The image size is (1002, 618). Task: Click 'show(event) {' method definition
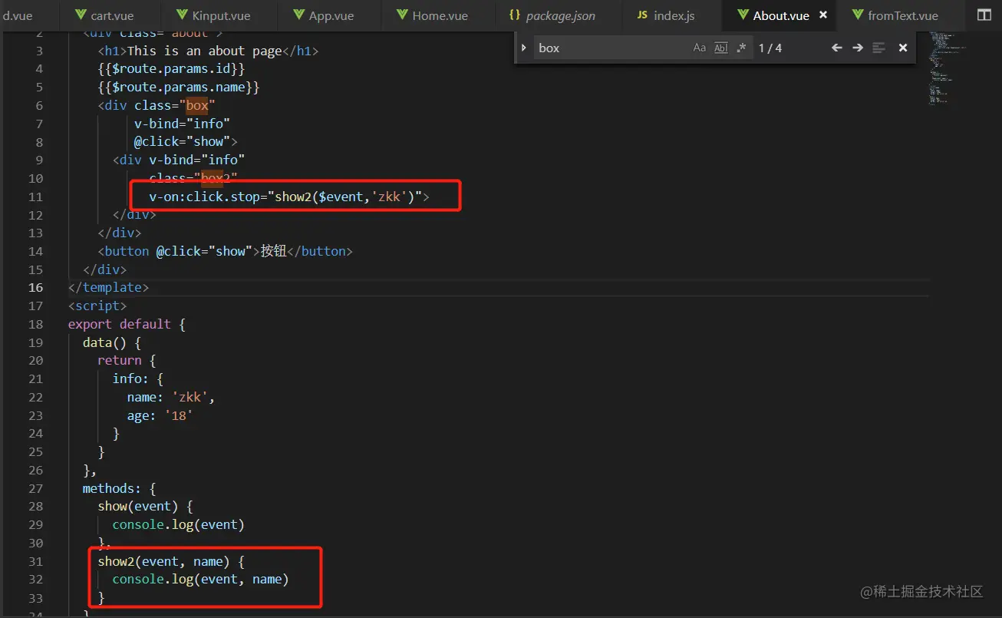pos(145,506)
